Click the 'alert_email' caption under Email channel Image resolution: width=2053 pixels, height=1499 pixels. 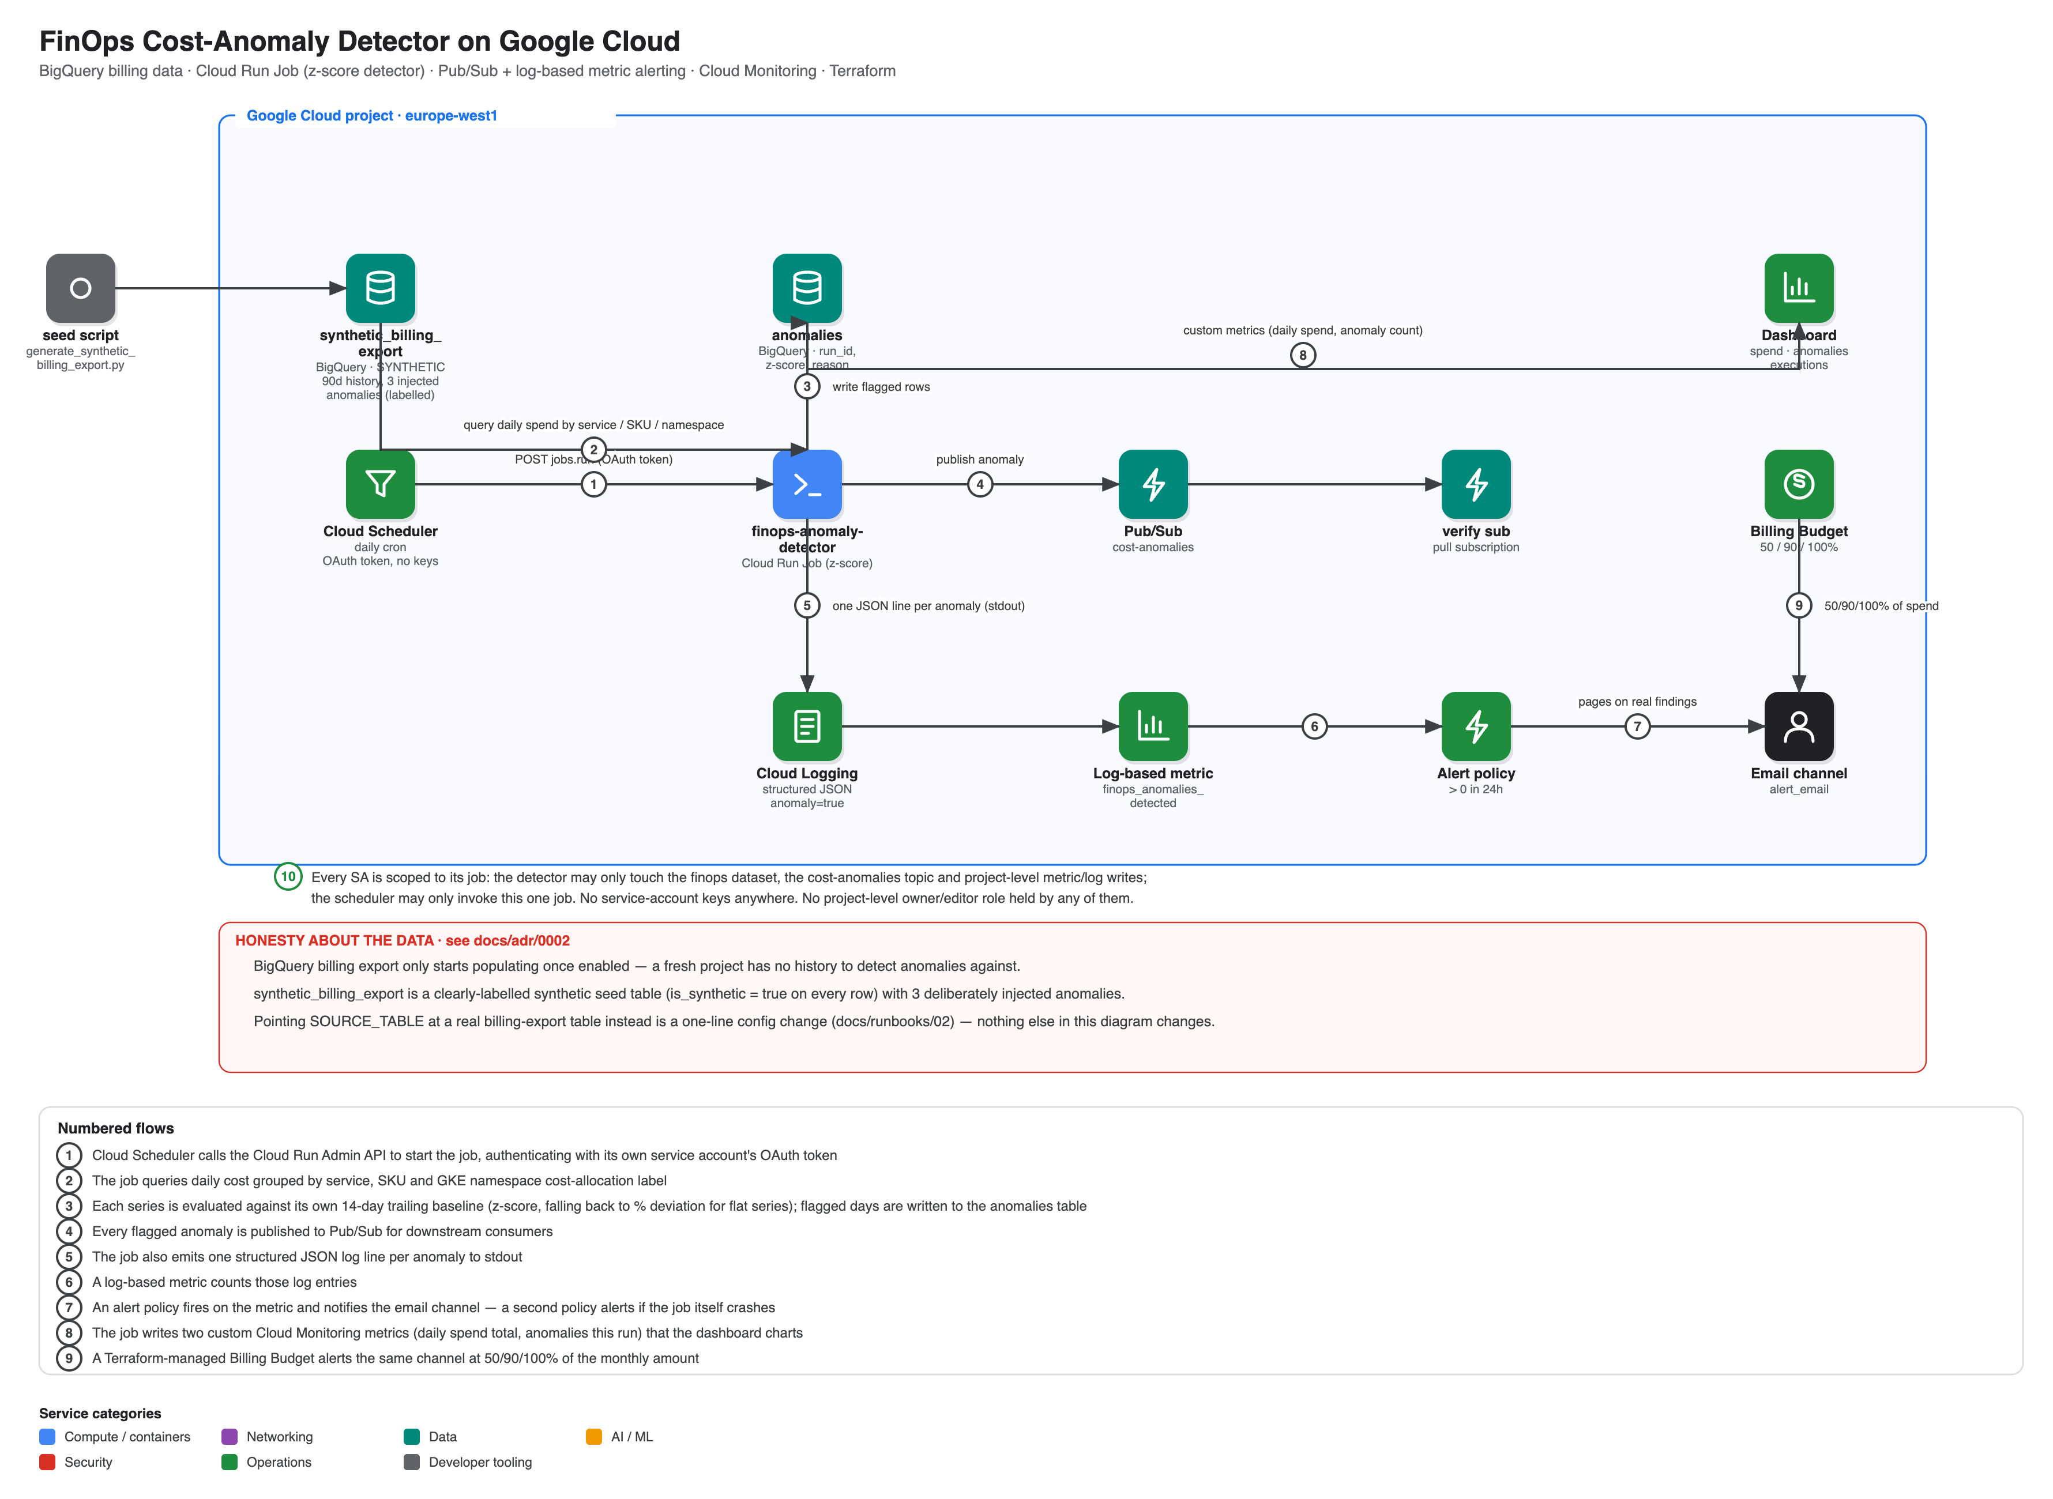[1798, 789]
